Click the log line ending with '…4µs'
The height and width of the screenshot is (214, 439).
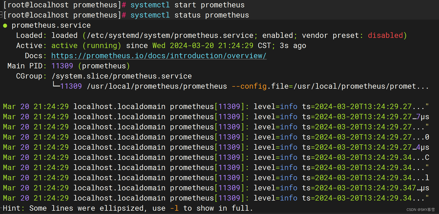[216, 147]
